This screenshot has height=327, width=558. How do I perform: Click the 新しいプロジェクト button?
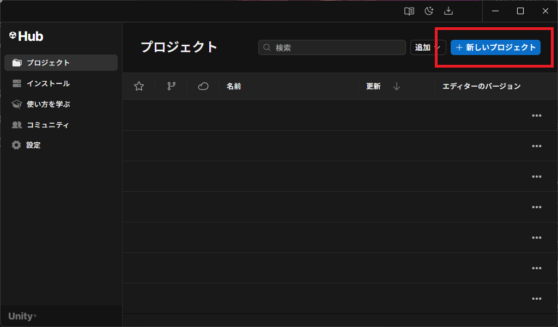(x=495, y=47)
